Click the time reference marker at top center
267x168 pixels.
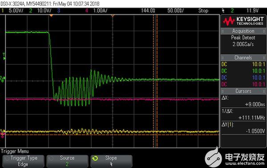[x=113, y=16]
